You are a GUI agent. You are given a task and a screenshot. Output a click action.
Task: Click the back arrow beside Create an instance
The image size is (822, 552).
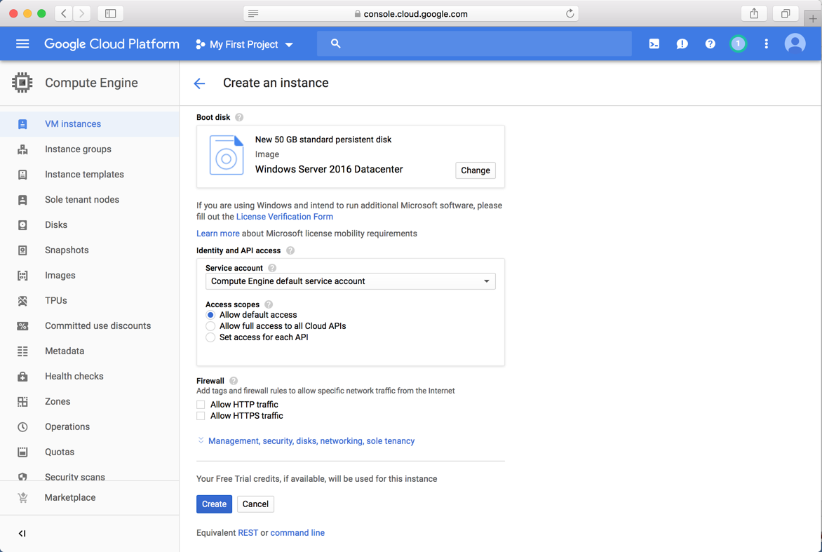(x=200, y=83)
